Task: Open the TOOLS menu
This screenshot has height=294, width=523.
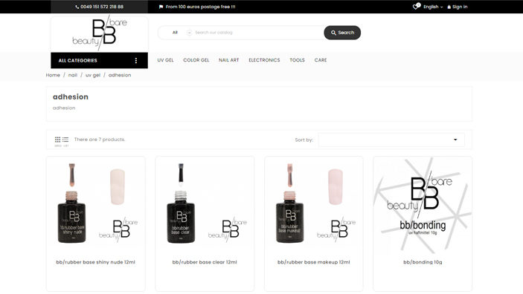Action: (297, 60)
